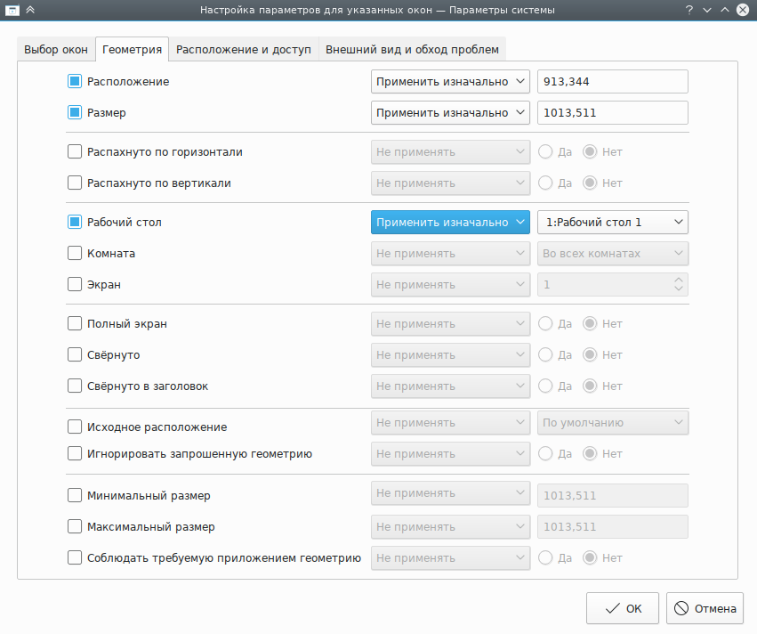
Task: Click the Размер value field 1013,511
Action: [x=613, y=113]
